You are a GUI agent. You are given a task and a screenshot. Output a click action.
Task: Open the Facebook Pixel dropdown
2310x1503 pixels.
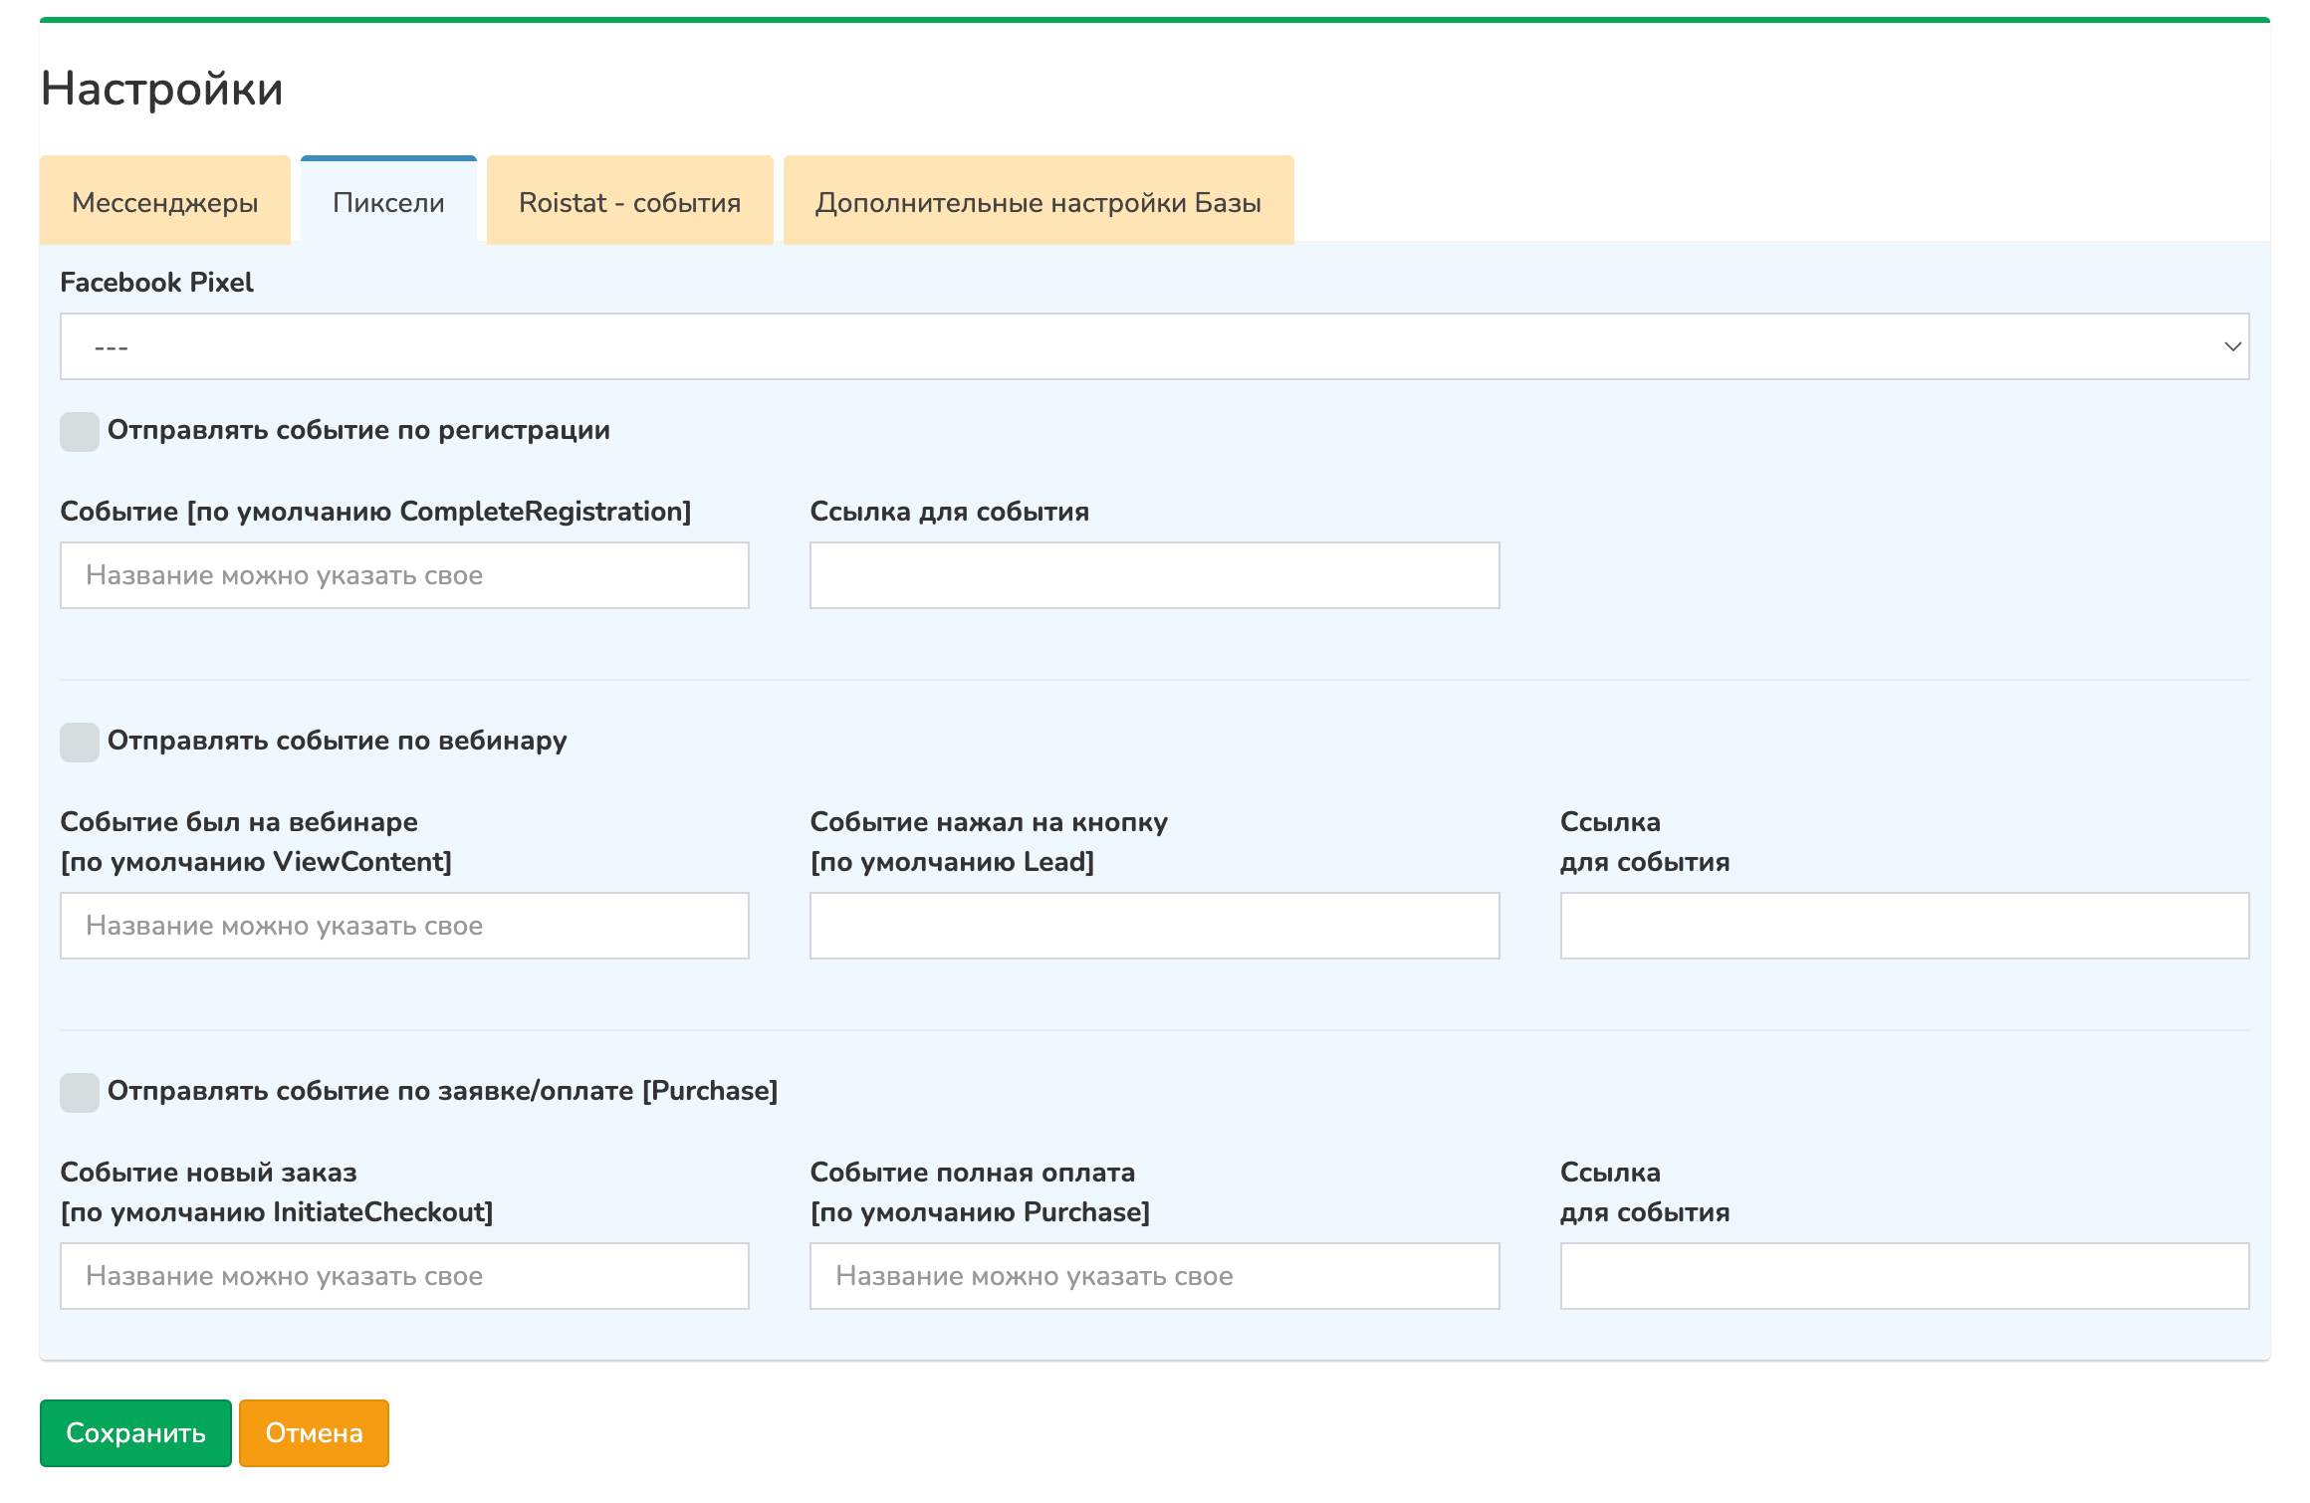pyautogui.click(x=1153, y=346)
